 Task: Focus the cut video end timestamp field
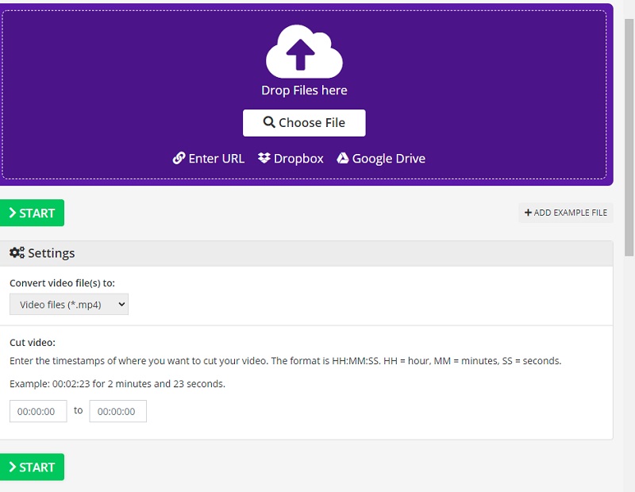coord(117,411)
